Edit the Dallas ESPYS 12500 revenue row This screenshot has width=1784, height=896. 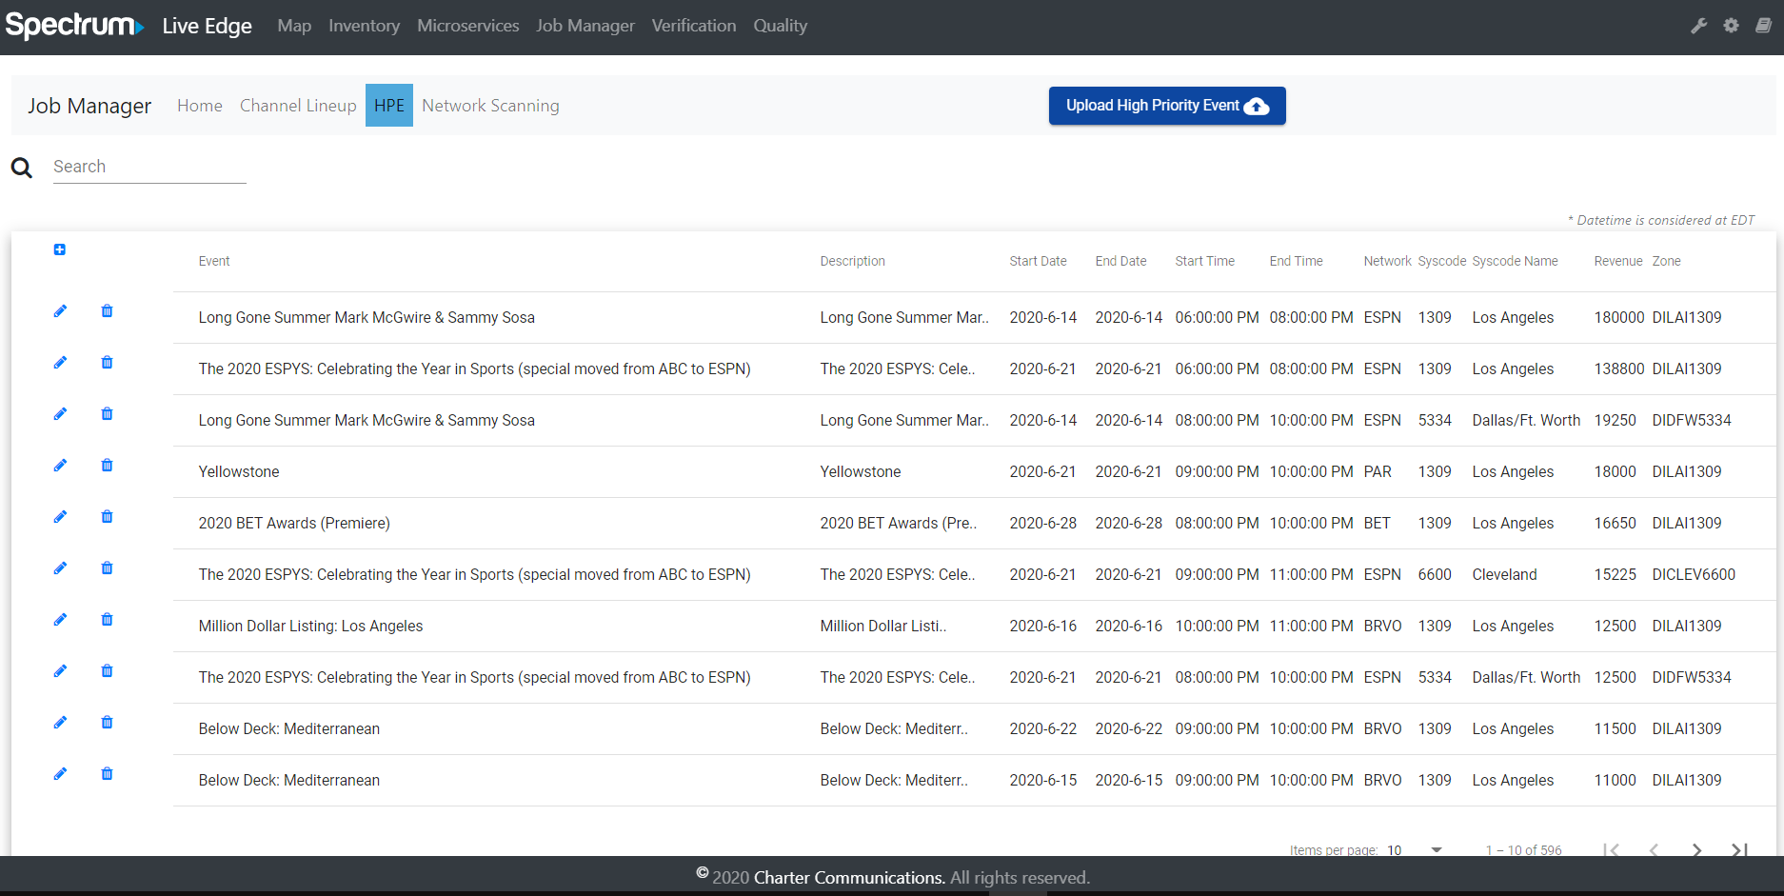60,671
